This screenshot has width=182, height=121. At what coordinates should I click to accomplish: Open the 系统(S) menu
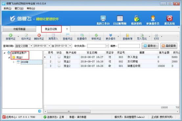(8, 9)
